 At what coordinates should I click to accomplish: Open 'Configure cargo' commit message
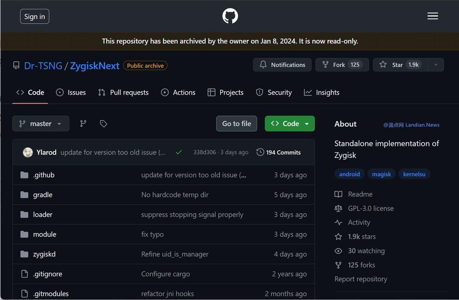(x=166, y=274)
